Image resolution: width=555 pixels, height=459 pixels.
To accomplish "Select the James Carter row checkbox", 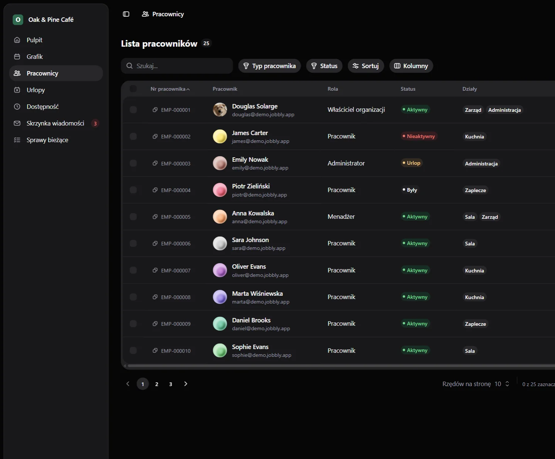I will (x=133, y=136).
